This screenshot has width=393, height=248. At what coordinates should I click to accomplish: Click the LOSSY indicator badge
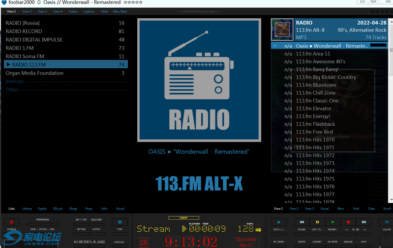coord(184,218)
